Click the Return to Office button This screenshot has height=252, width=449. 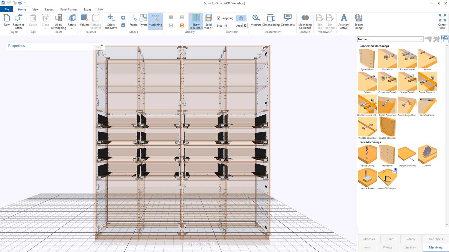pyautogui.click(x=19, y=21)
